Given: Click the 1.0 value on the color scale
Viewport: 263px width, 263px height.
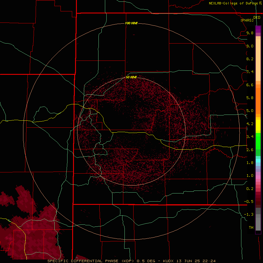Looking at the screenshot, I should [250, 176].
